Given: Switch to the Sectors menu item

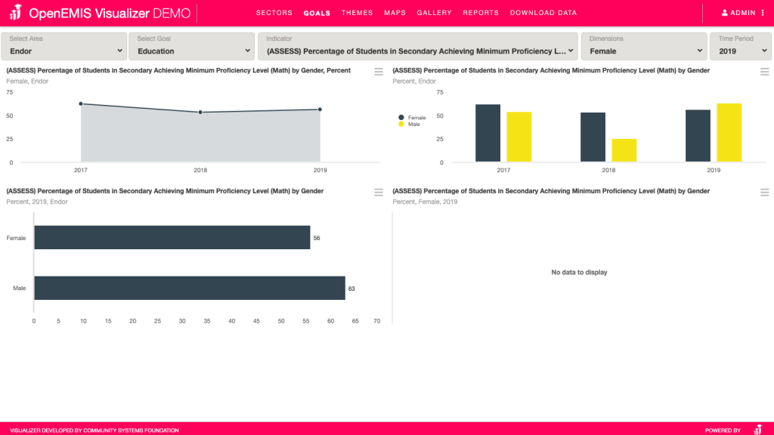Looking at the screenshot, I should [274, 13].
